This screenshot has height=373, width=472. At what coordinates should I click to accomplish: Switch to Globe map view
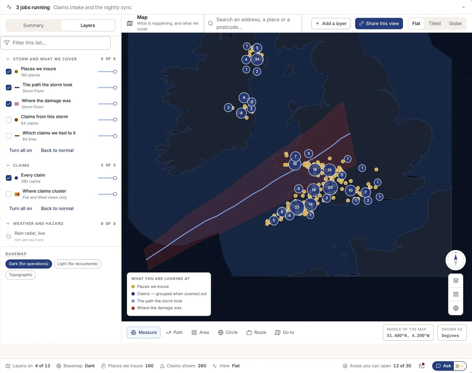tap(455, 24)
